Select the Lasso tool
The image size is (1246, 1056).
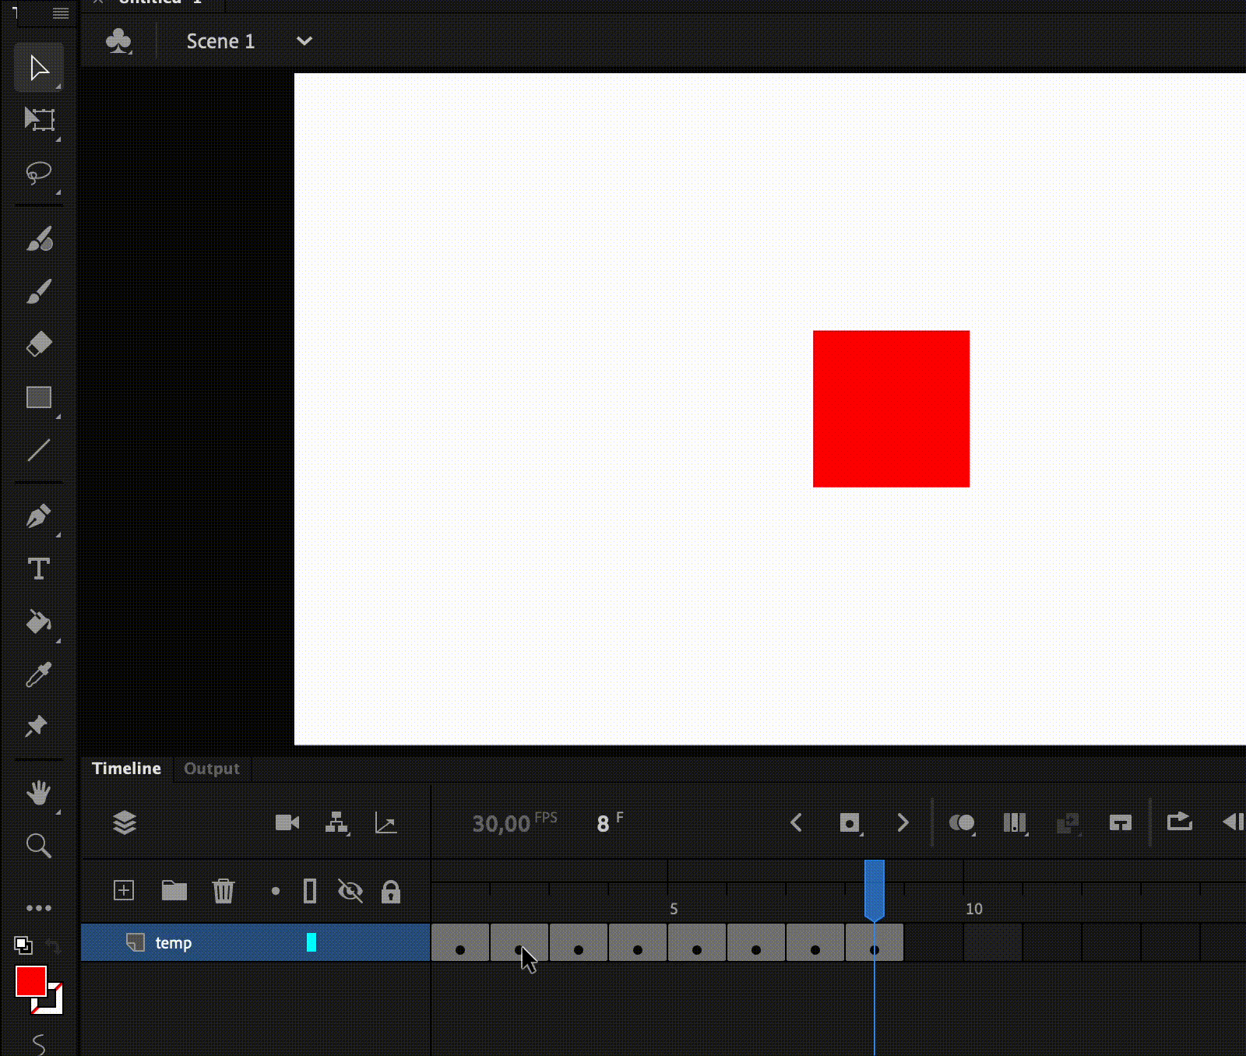(x=39, y=173)
